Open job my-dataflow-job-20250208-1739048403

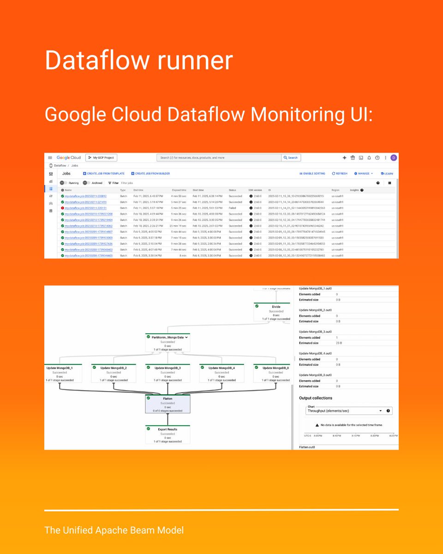click(x=89, y=250)
